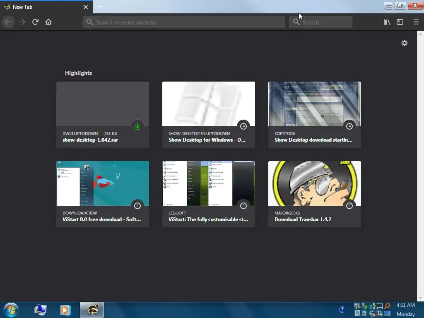Screen dimensions: 424x318
Task: Click the green checkmark tray icon
Action: tap(364, 306)
